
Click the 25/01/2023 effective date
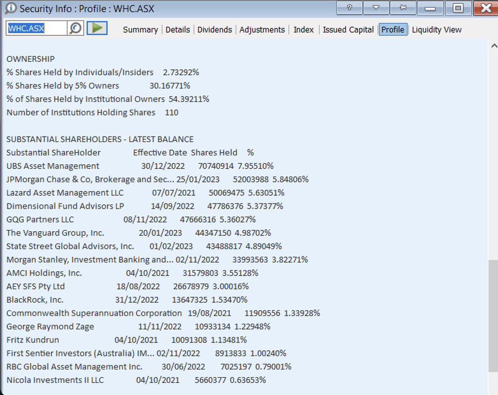pyautogui.click(x=198, y=179)
